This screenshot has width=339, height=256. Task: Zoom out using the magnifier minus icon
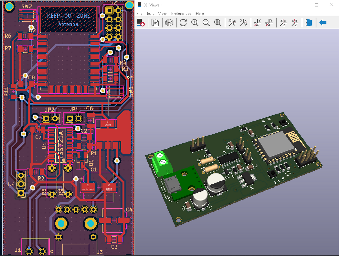click(206, 23)
